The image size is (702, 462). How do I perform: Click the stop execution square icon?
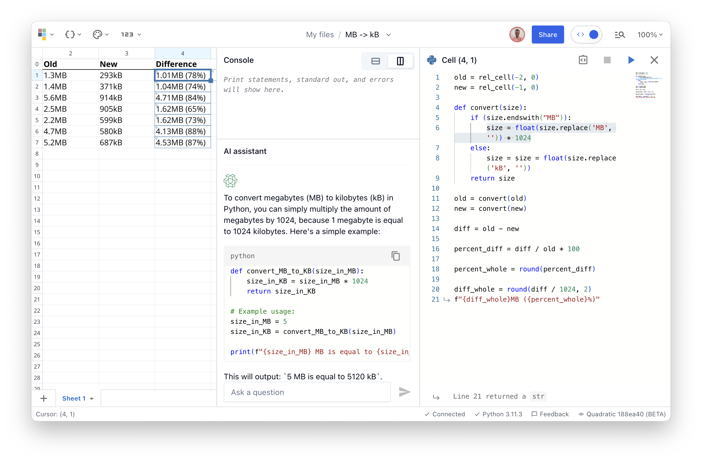click(607, 60)
